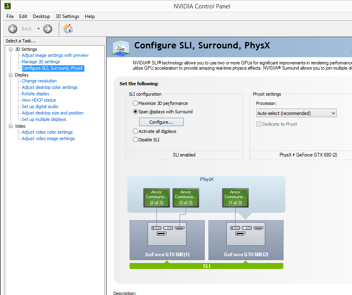Screen dimensions: 352x295
Task: Collapse the Video tree node
Action: [x=10, y=126]
